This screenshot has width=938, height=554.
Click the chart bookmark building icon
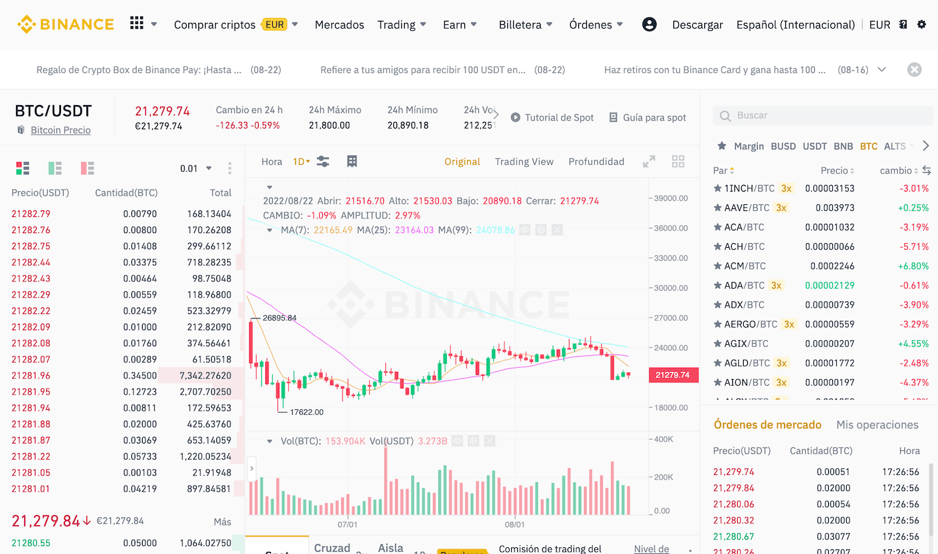coord(352,161)
